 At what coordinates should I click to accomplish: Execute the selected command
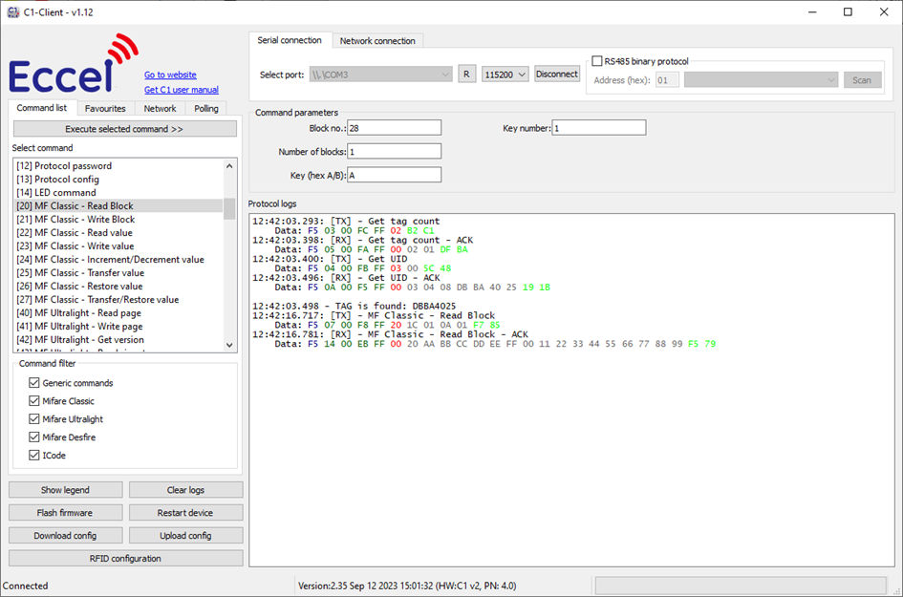[x=124, y=128]
